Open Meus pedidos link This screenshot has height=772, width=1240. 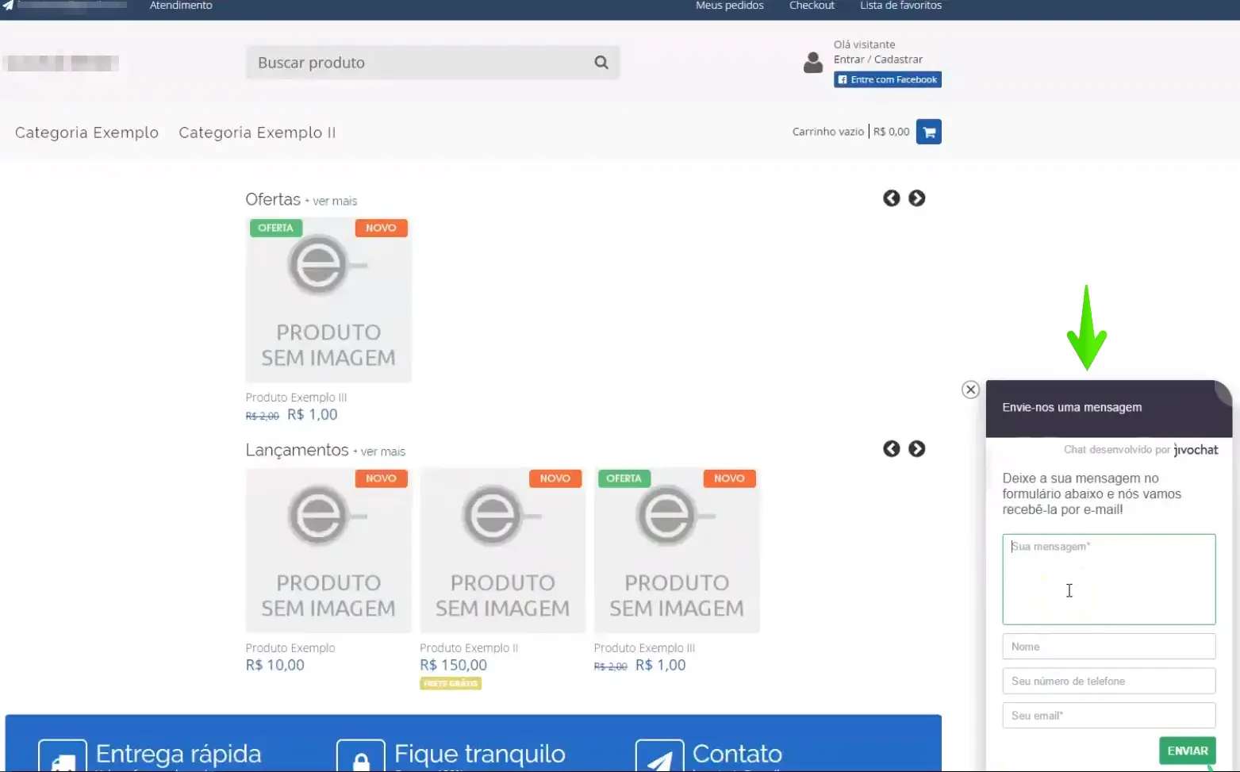[729, 6]
